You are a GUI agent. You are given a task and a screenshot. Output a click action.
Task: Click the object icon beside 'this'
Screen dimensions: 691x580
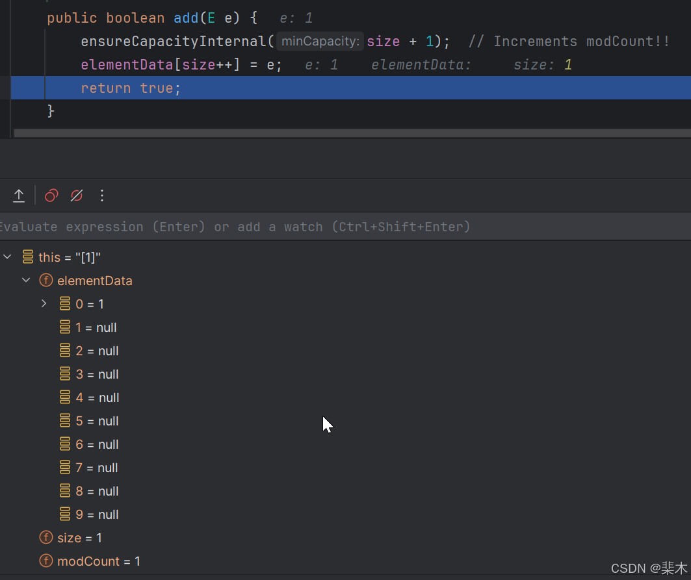[x=28, y=257]
